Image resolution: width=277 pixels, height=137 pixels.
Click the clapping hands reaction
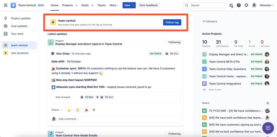pos(78,110)
